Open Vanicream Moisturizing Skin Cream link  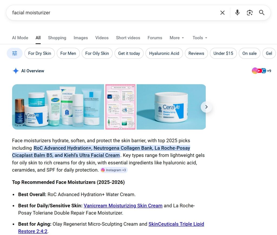coord(123,206)
